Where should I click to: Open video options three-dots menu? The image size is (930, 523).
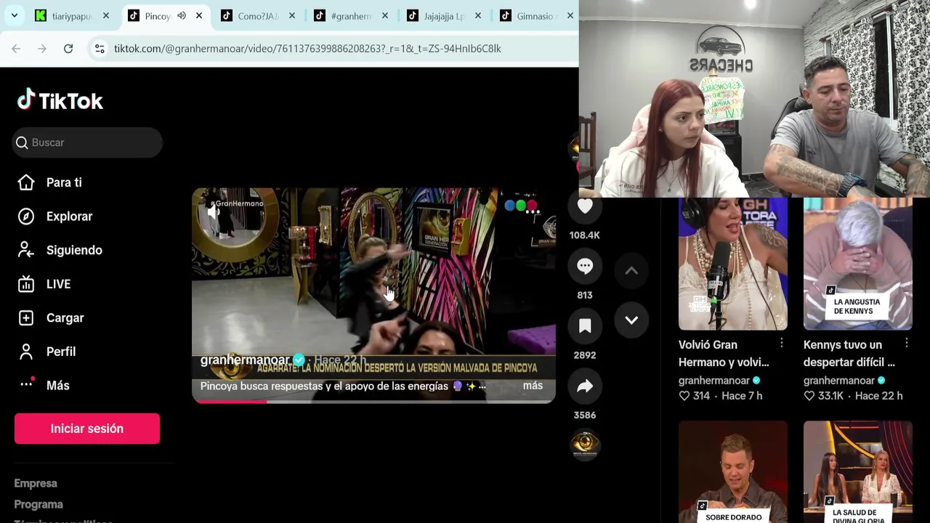tap(533, 211)
